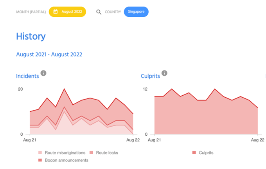
Task: Open the Singapore country selector
Action: point(136,12)
